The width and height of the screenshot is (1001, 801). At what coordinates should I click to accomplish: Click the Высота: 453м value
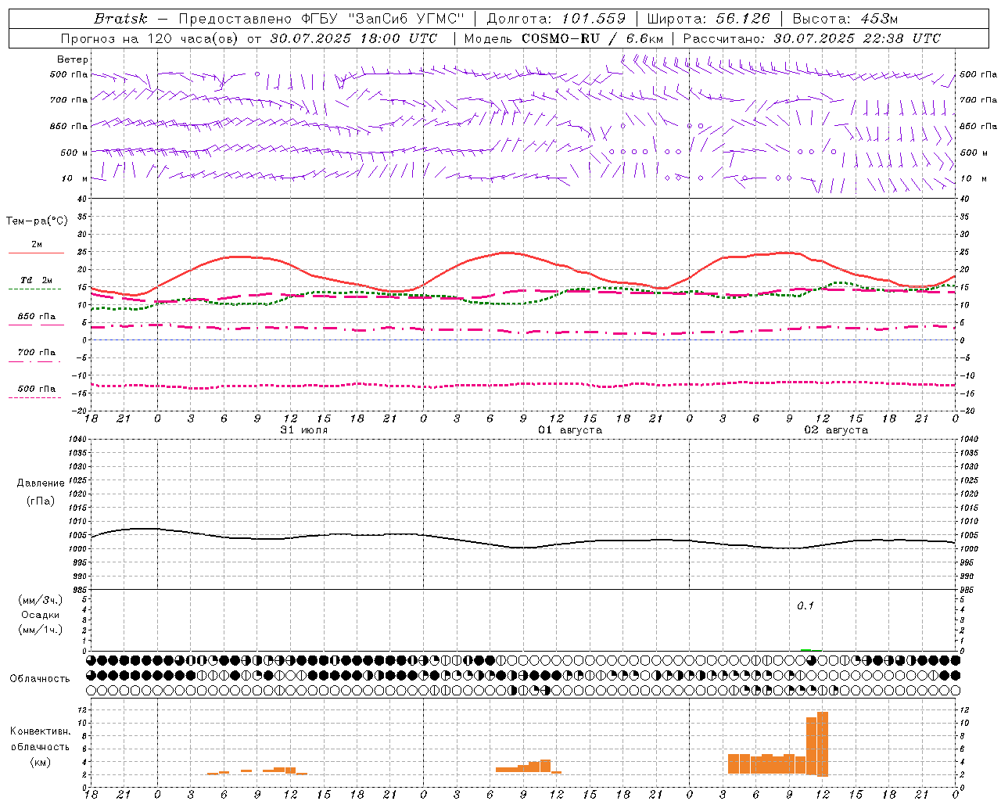click(845, 19)
